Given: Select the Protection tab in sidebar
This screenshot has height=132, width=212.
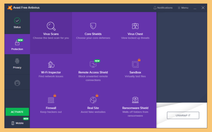Looking at the screenshot, I should click(17, 44).
